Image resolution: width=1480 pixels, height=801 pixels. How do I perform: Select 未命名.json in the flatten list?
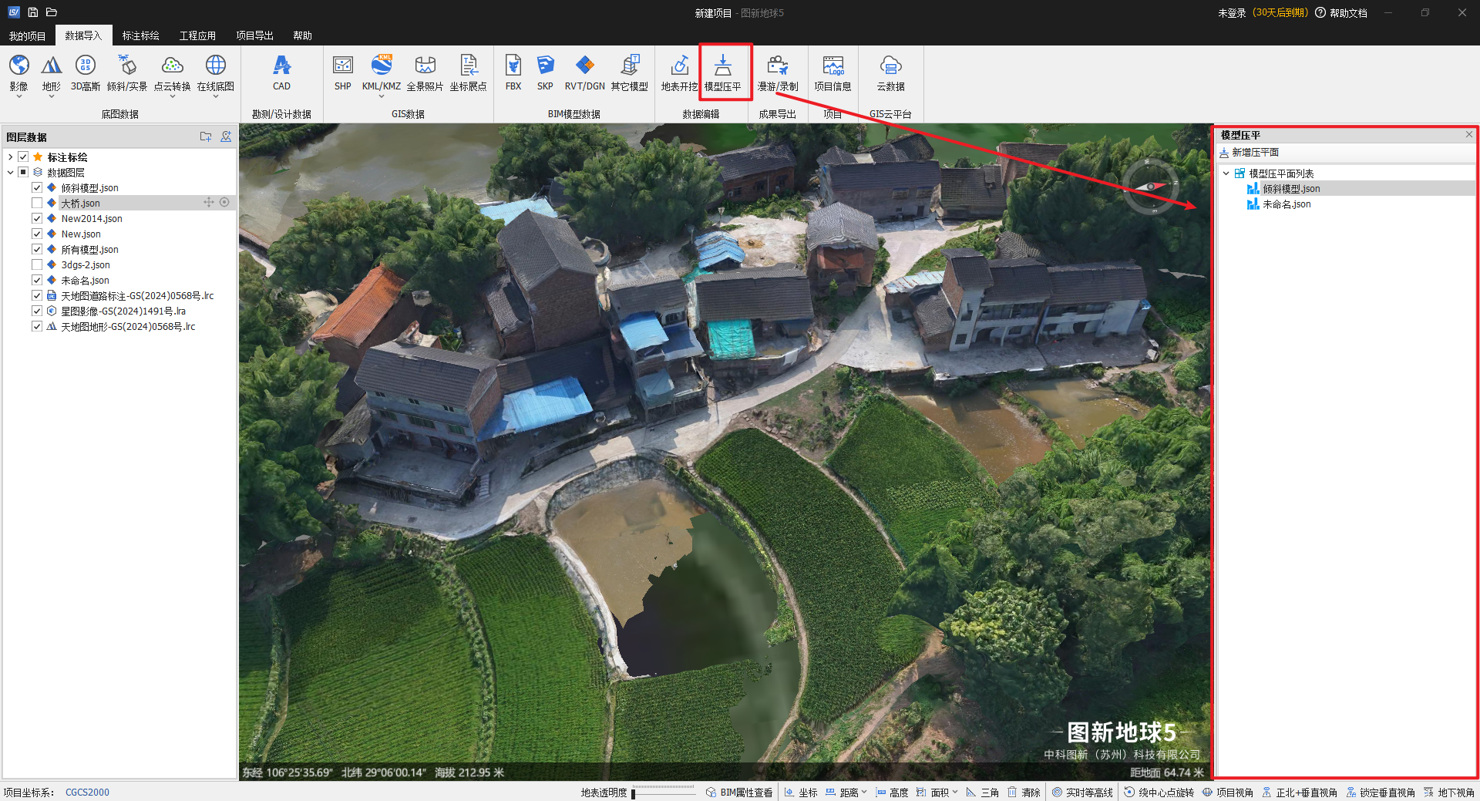[x=1286, y=204]
